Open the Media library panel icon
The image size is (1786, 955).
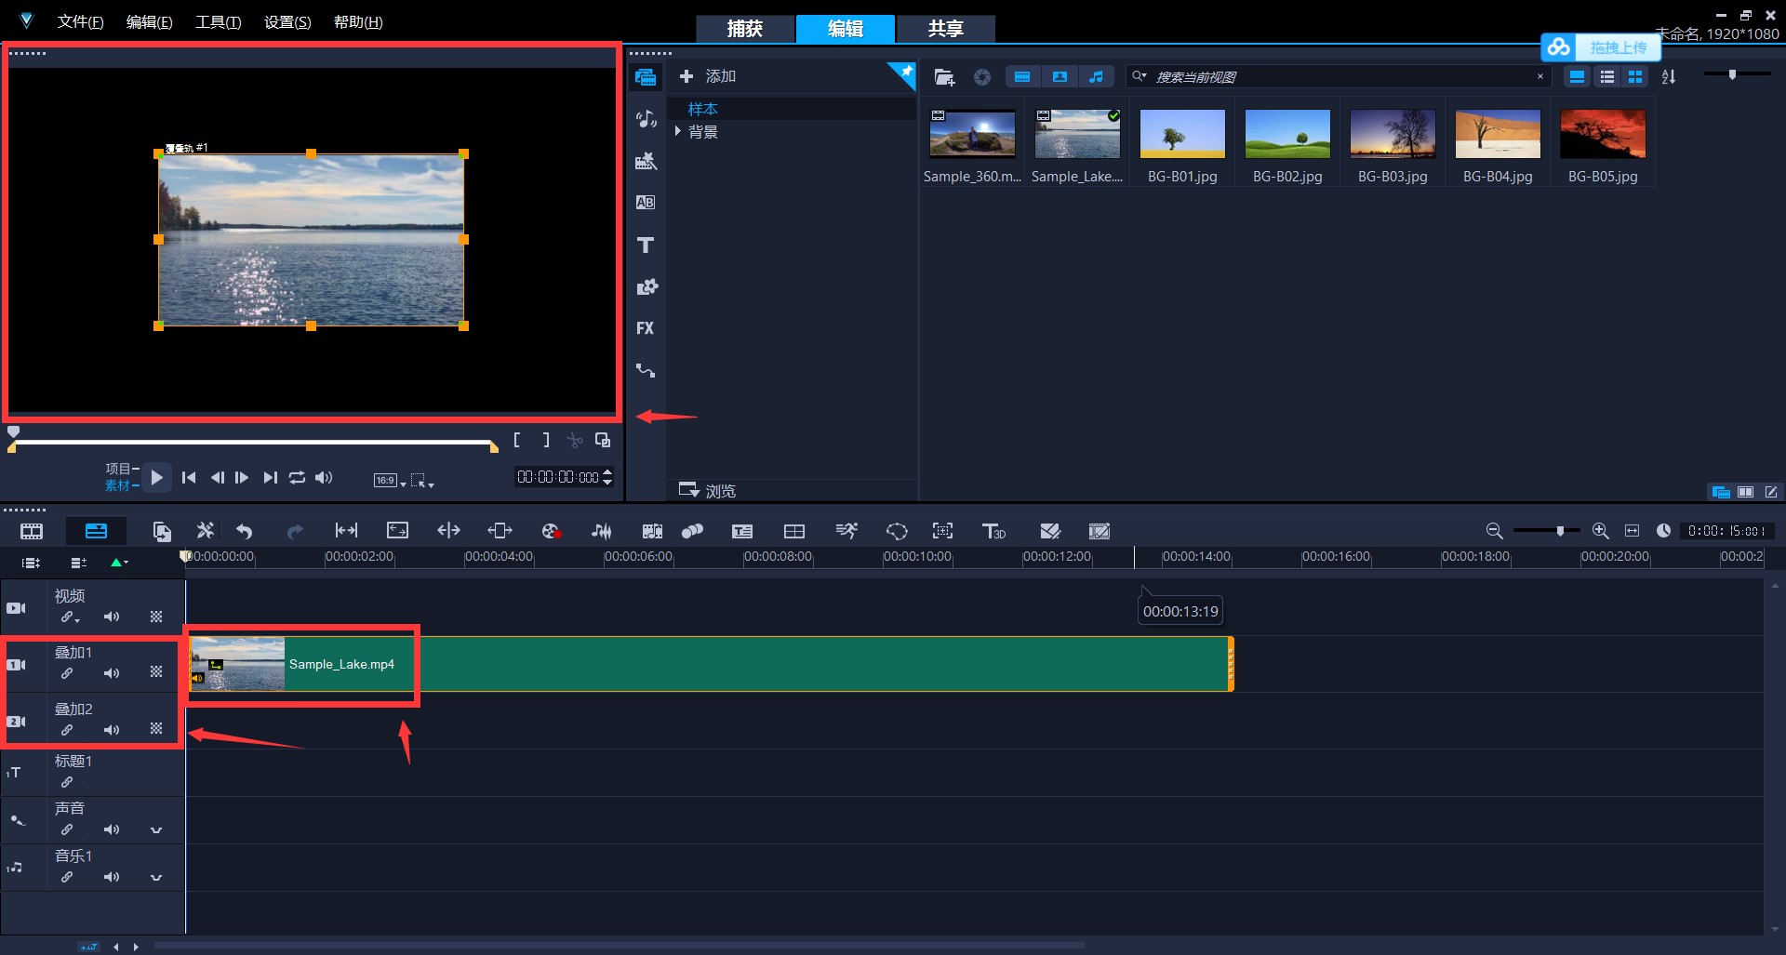coord(646,77)
